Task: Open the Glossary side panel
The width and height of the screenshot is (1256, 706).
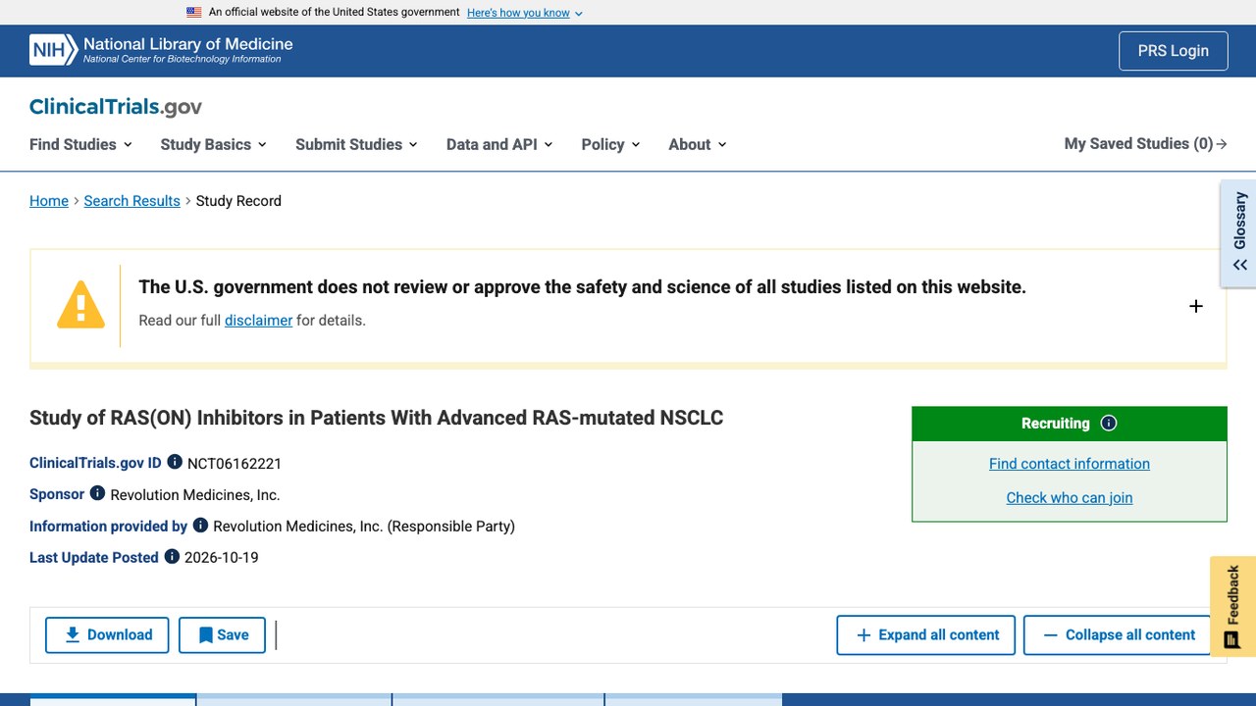Action: [x=1239, y=233]
